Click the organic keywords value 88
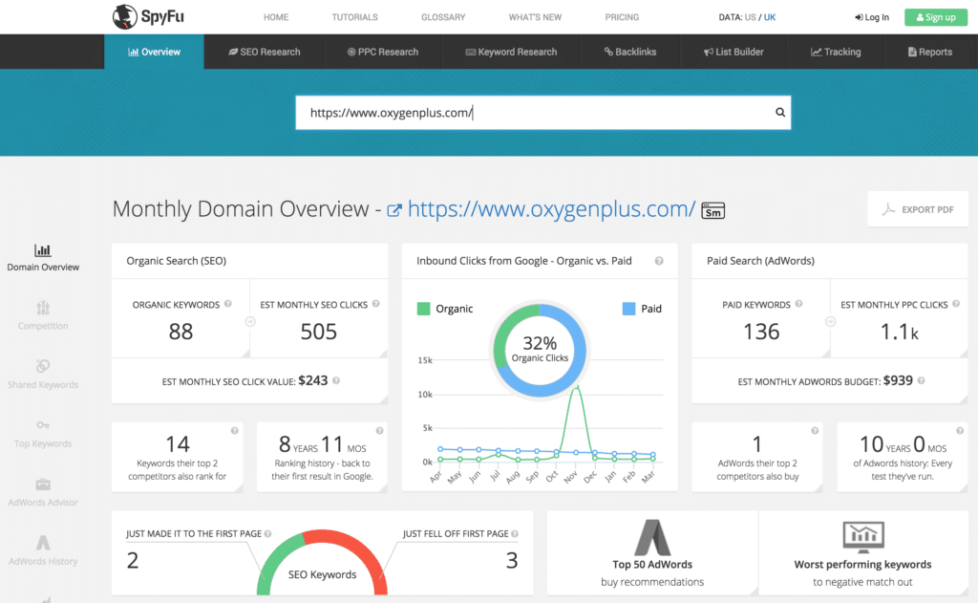Image resolution: width=978 pixels, height=603 pixels. (181, 332)
